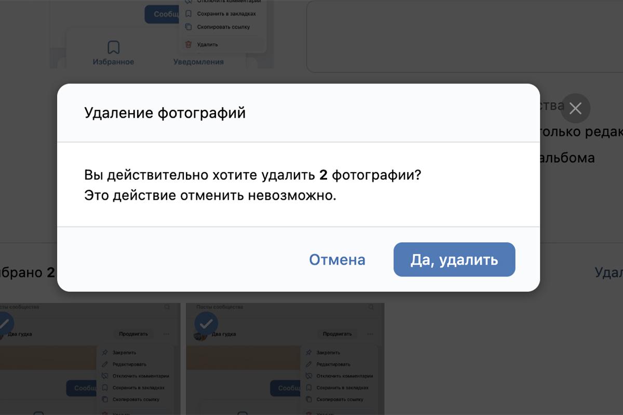Open the ellipsis menu beside right Продвигать button
The width and height of the screenshot is (623, 415).
tap(369, 334)
